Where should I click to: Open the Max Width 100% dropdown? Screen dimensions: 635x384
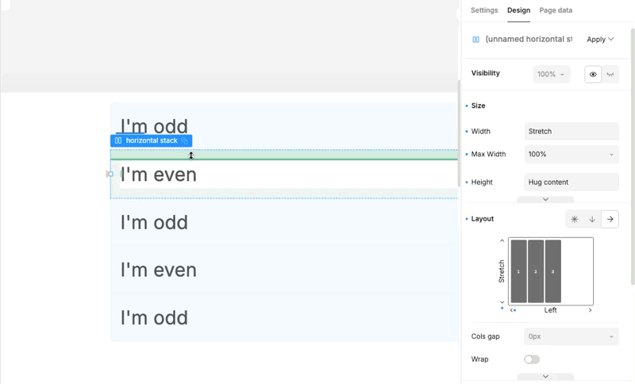pos(571,154)
